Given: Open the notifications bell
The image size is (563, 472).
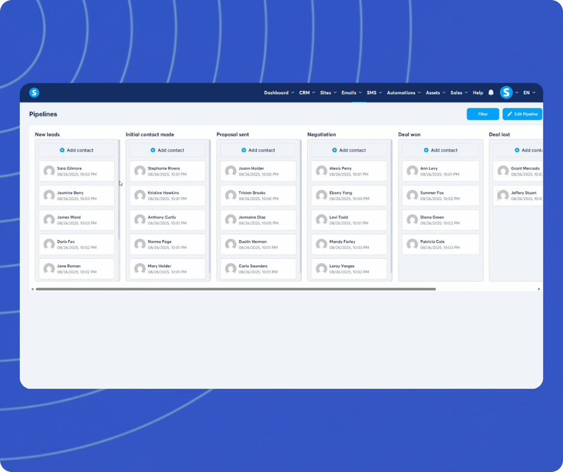Looking at the screenshot, I should [x=491, y=93].
